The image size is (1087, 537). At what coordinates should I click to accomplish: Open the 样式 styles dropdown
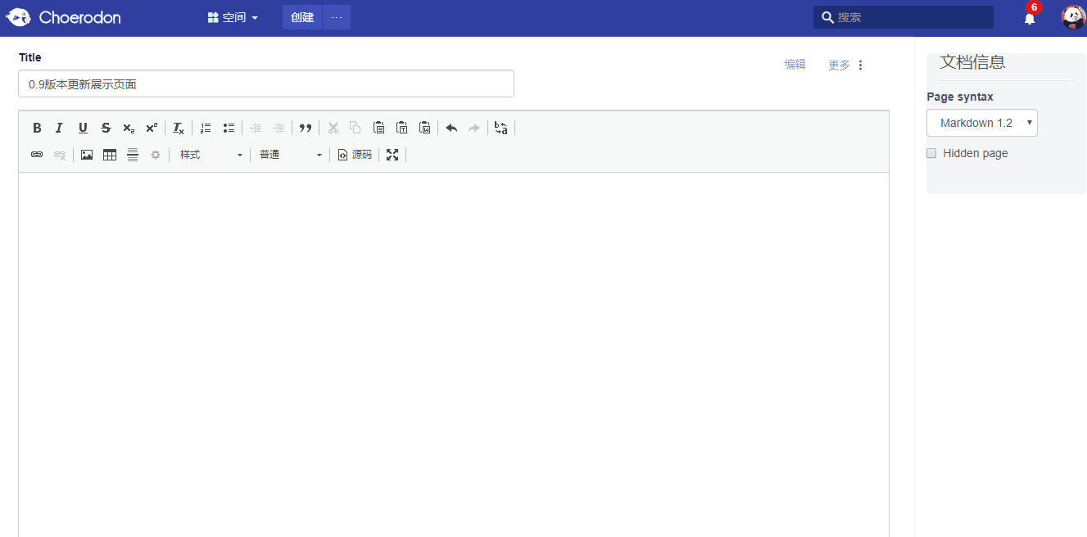coord(211,155)
